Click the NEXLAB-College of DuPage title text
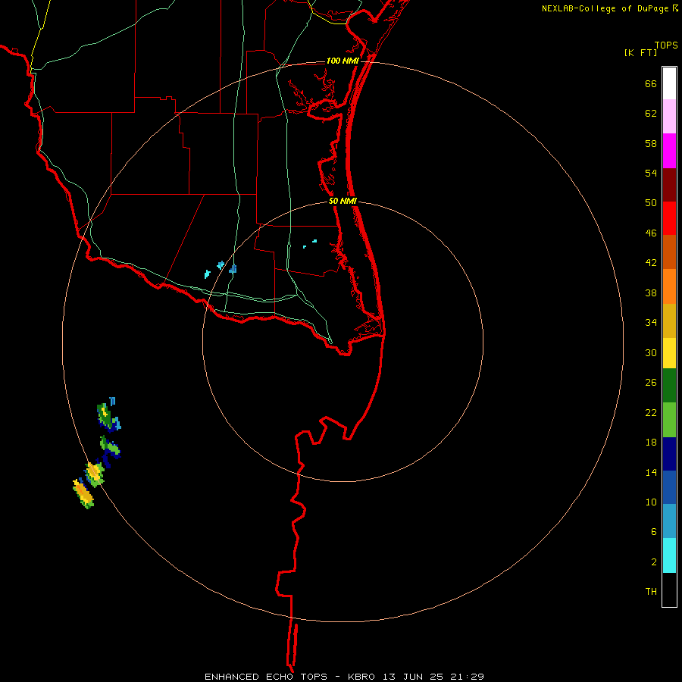682x682 pixels. click(610, 8)
